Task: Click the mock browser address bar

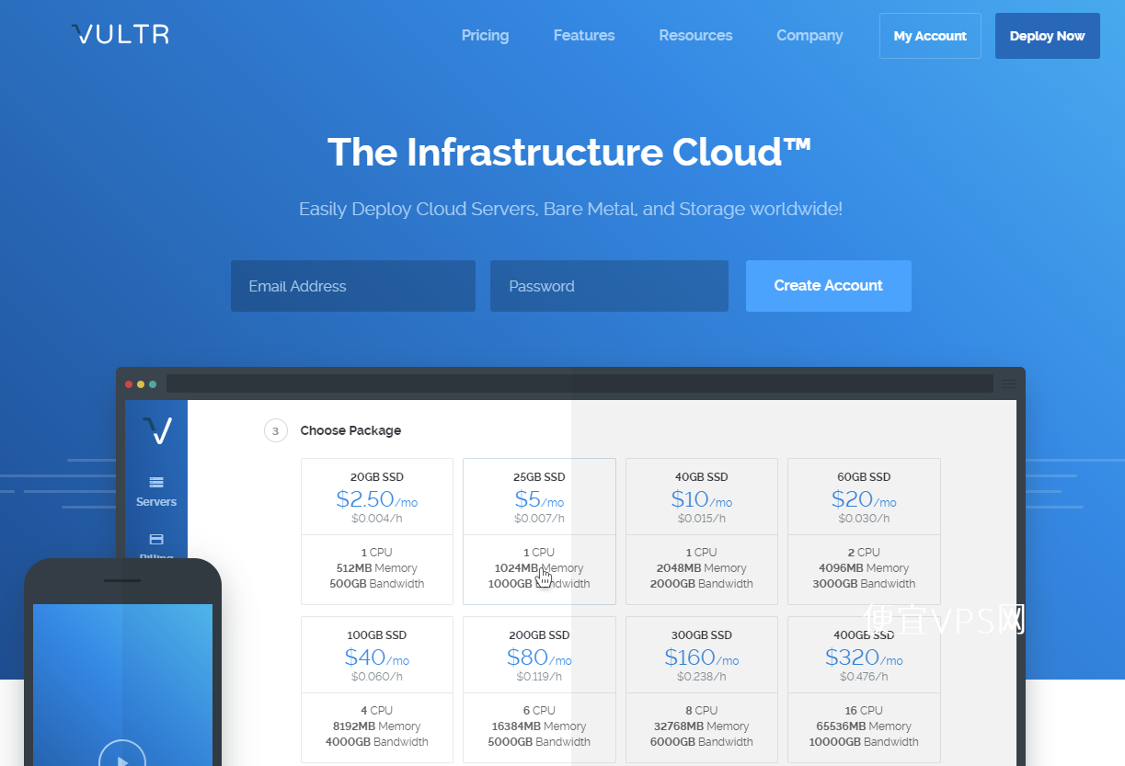Action: (x=580, y=383)
